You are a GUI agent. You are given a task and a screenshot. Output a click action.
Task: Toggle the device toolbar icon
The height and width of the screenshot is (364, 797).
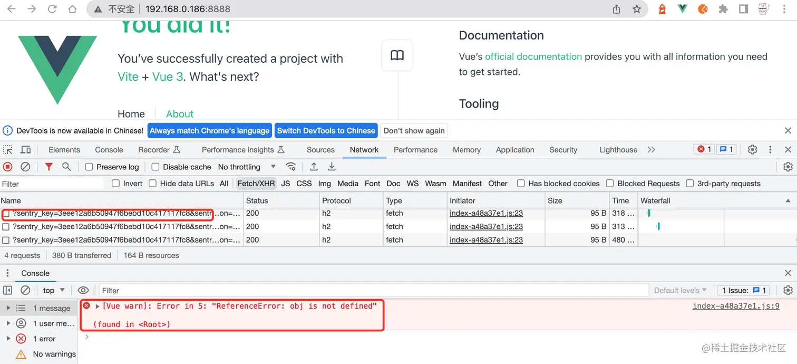[x=25, y=149]
